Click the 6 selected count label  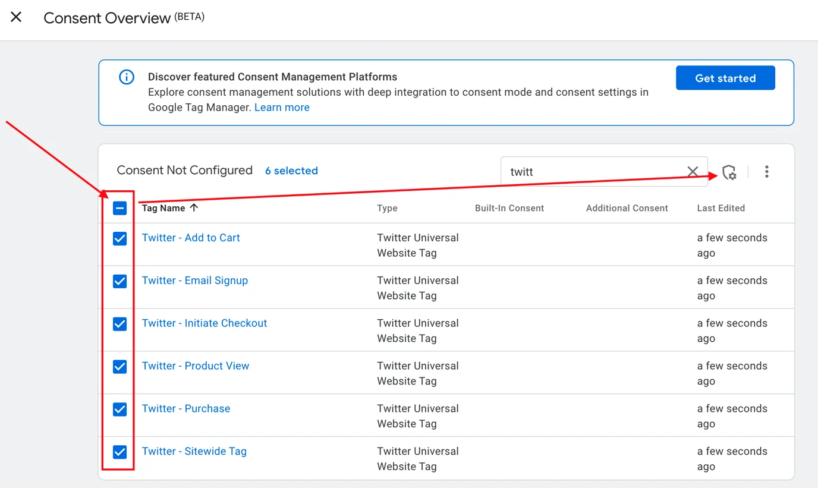click(291, 171)
